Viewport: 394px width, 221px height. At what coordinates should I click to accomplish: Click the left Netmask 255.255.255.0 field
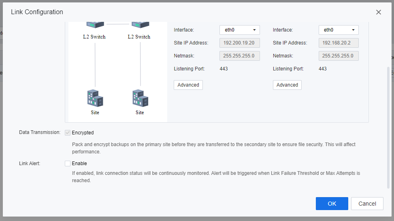(239, 56)
